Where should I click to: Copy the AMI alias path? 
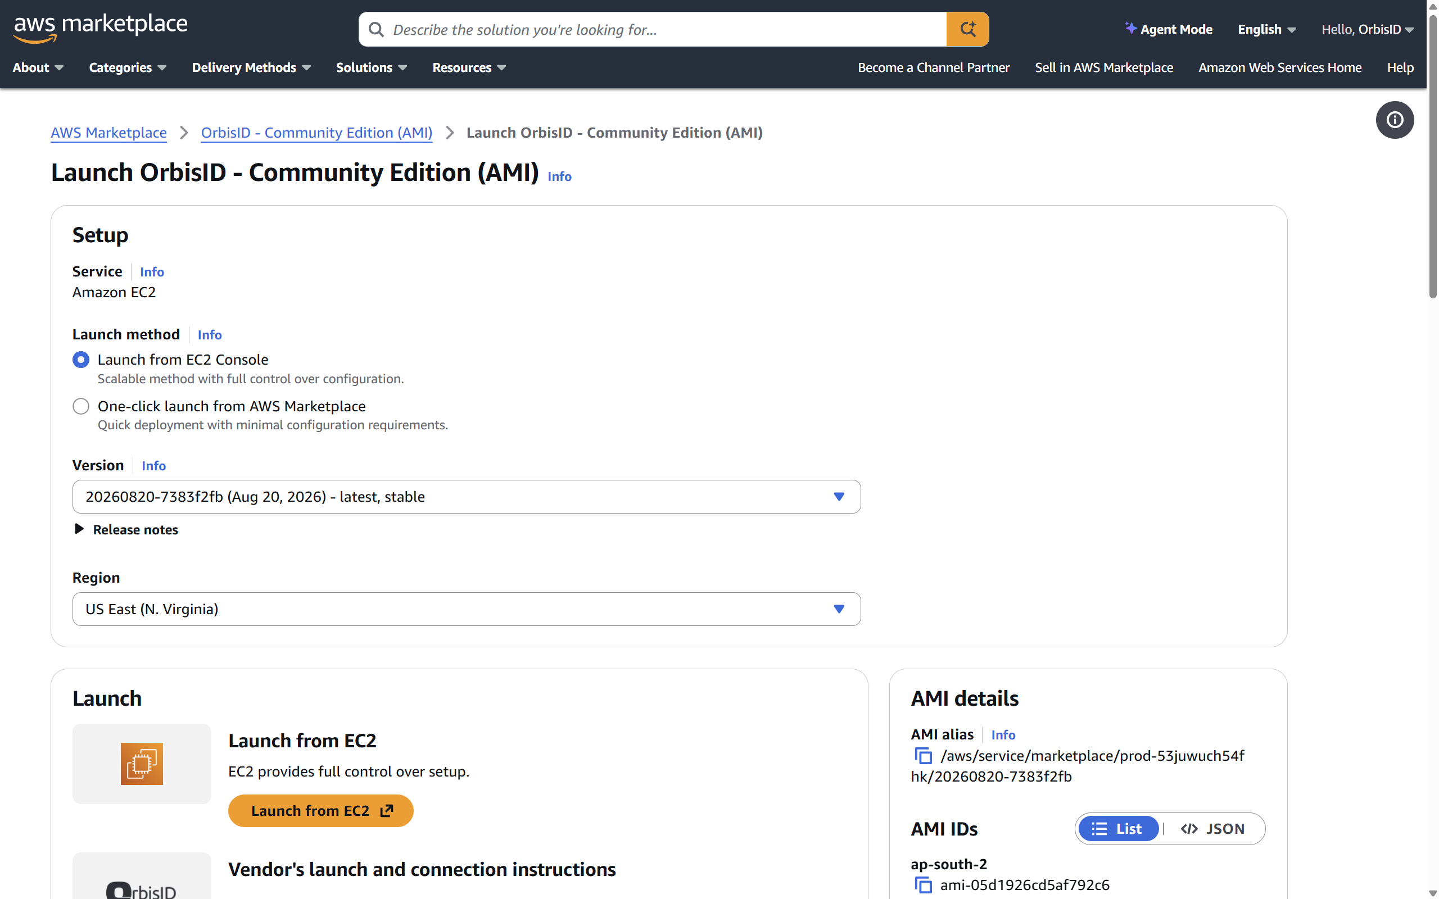tap(923, 756)
